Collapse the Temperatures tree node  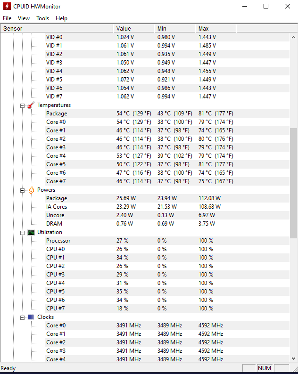point(23,106)
